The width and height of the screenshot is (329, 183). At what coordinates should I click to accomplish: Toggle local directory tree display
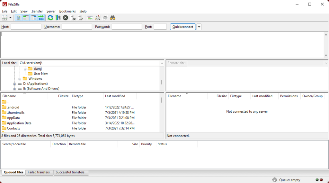[x=26, y=18]
